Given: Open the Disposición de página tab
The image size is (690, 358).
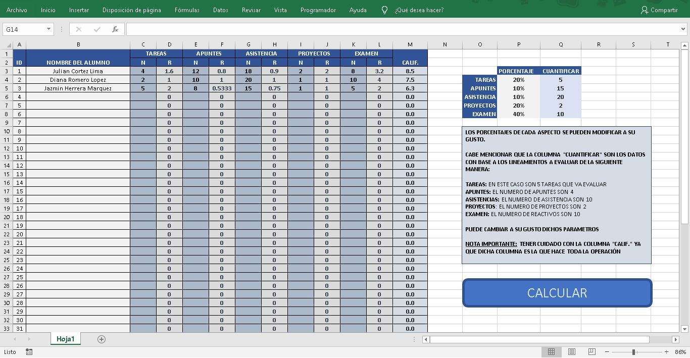Looking at the screenshot, I should coord(131,10).
